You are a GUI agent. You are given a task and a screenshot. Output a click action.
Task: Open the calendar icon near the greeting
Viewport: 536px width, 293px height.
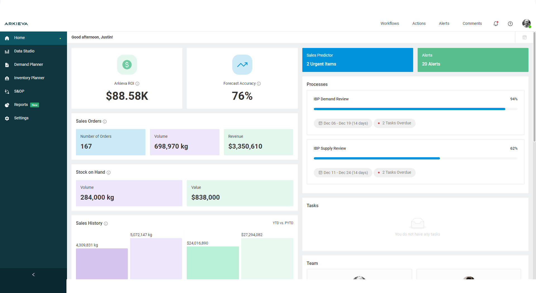(x=525, y=37)
